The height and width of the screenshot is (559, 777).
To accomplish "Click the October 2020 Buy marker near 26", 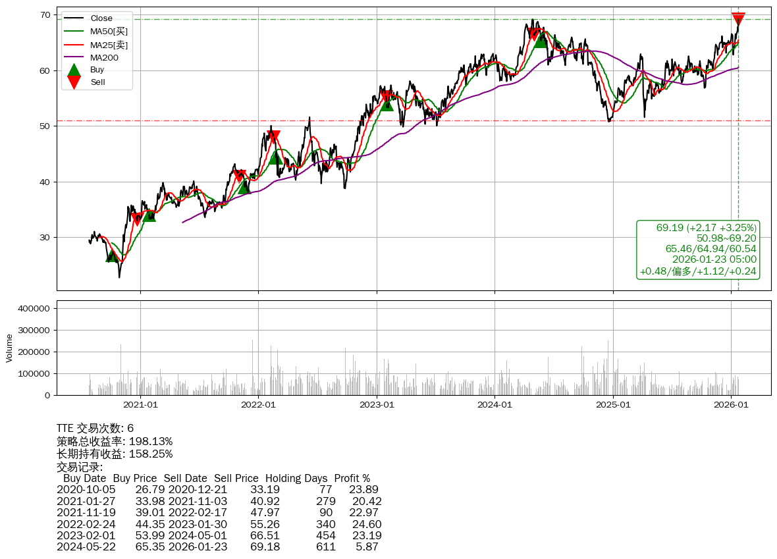I will coord(112,255).
